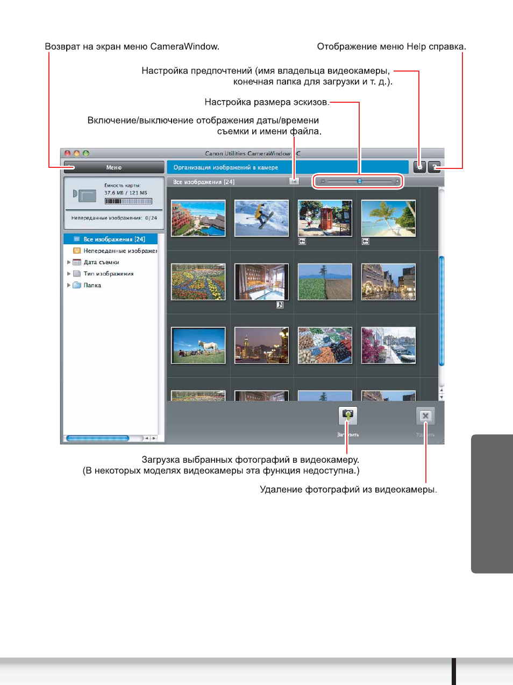Click the Загрузить upload-to-camera icon
The image size is (513, 685).
click(348, 415)
